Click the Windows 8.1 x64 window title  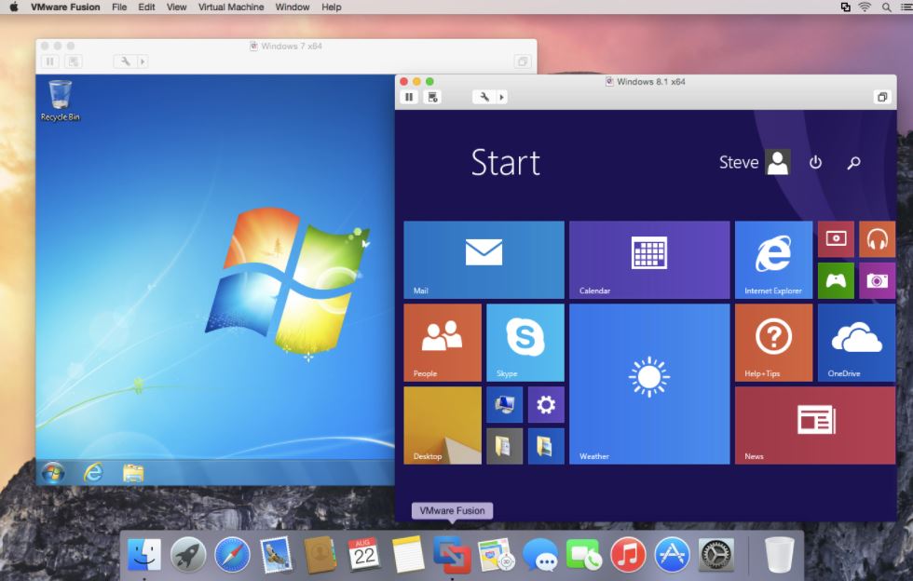tap(651, 82)
